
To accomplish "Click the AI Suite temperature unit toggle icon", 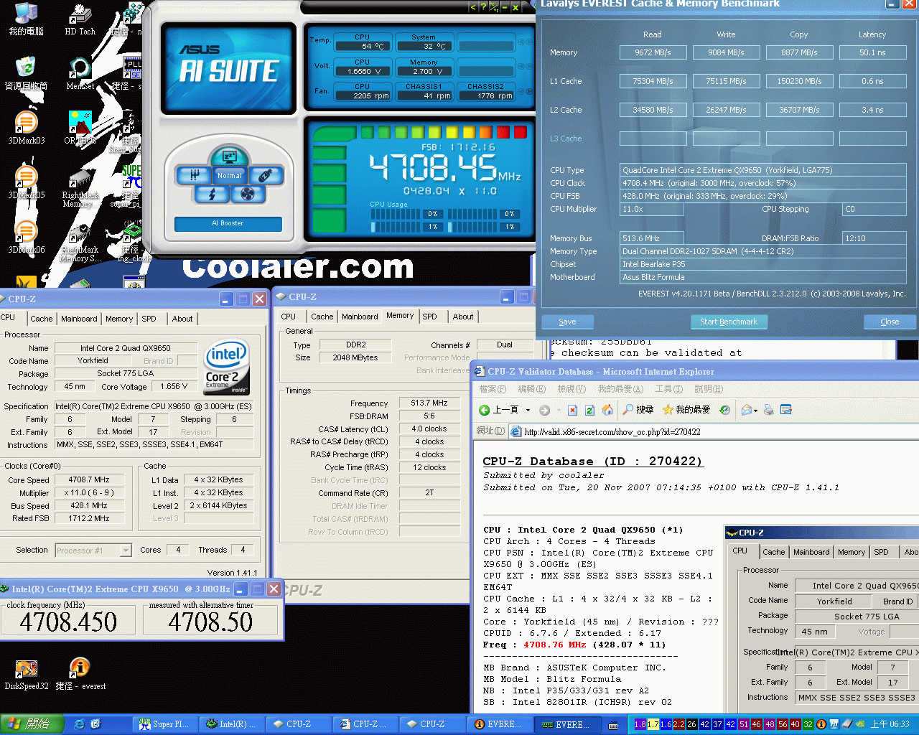I will click(x=495, y=7).
